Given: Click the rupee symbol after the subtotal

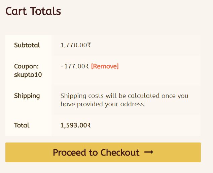Looking at the screenshot, I should [89, 45].
